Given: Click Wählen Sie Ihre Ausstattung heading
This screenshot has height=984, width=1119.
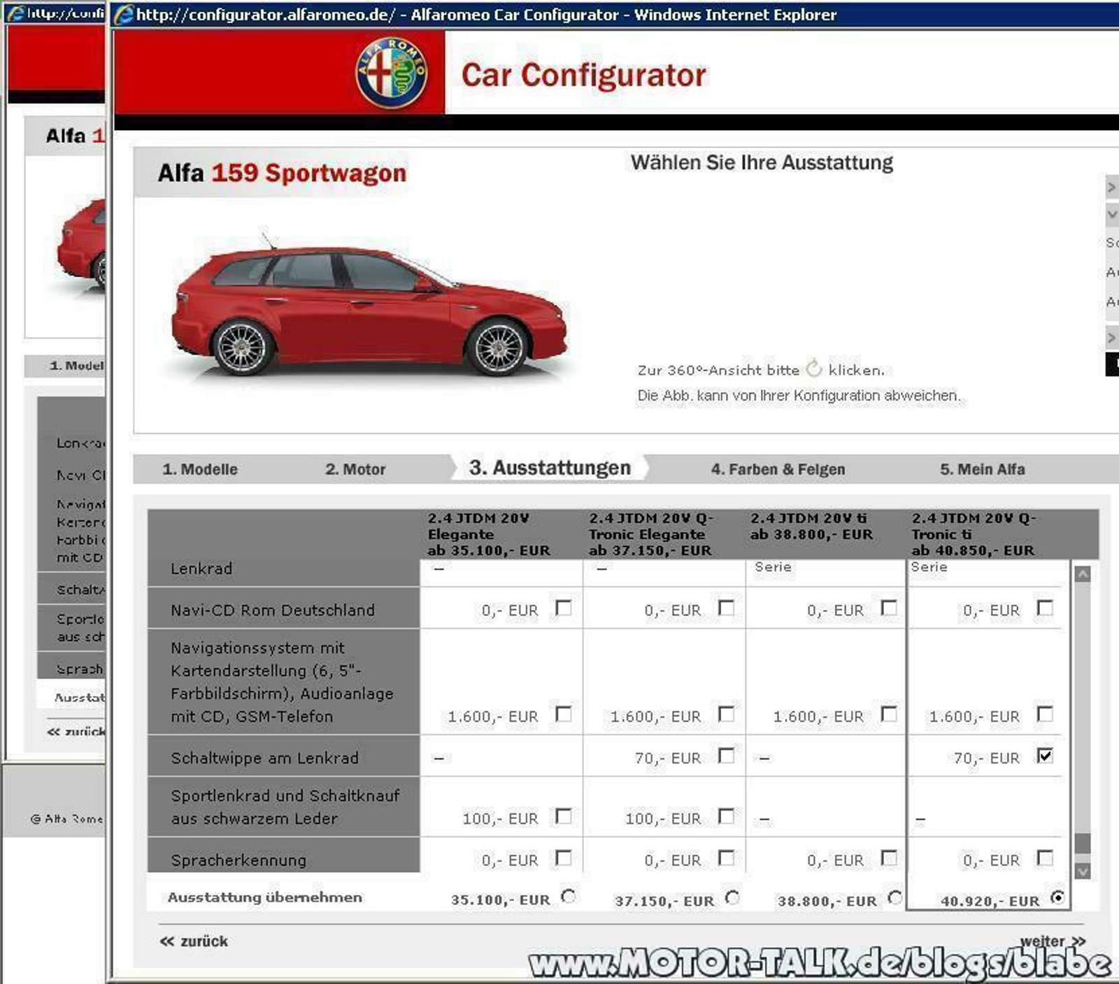Looking at the screenshot, I should point(762,162).
